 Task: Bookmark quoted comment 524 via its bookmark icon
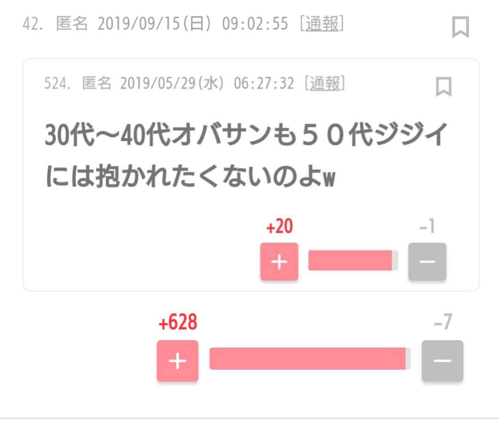pyautogui.click(x=444, y=86)
